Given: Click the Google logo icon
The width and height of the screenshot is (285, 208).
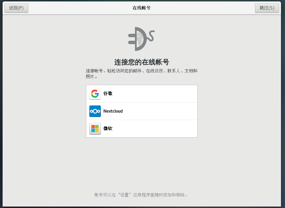Looking at the screenshot, I should [x=95, y=94].
